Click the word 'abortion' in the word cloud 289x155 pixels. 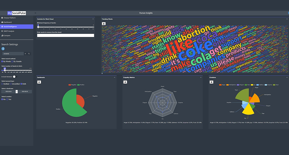194,34
